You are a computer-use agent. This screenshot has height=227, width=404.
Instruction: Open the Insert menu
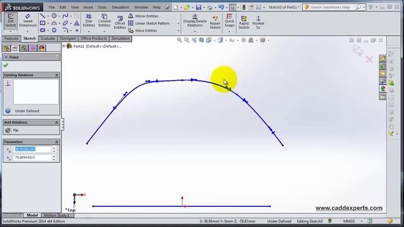tap(88, 7)
